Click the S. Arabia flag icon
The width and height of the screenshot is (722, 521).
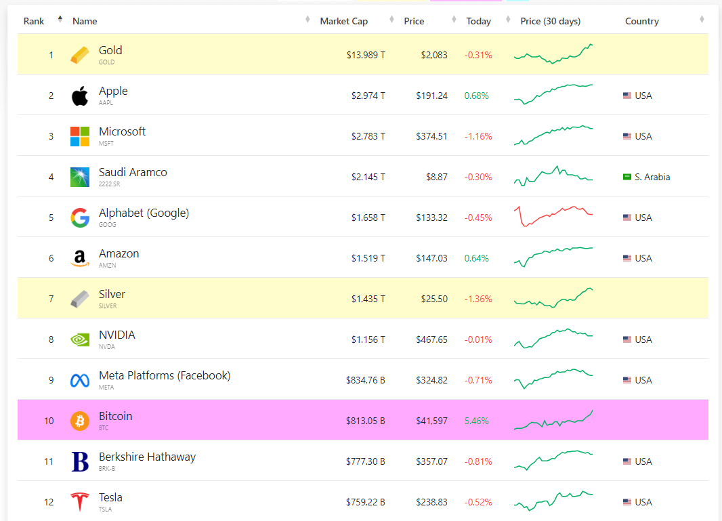point(627,177)
